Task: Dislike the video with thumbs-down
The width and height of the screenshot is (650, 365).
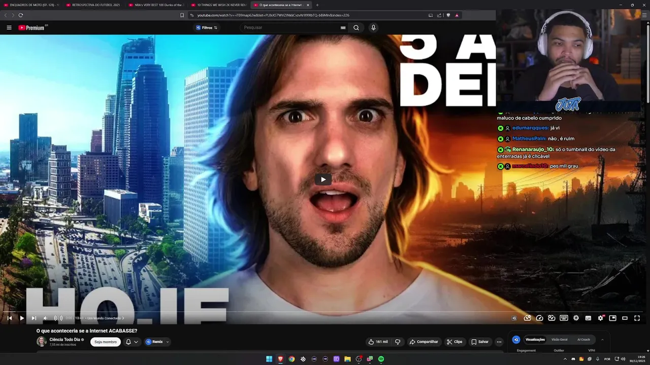Action: pyautogui.click(x=398, y=342)
